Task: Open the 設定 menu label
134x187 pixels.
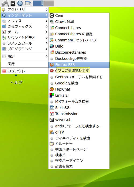Action: (11, 56)
